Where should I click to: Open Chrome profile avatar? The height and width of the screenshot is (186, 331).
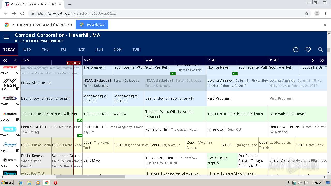pyautogui.click(x=317, y=13)
